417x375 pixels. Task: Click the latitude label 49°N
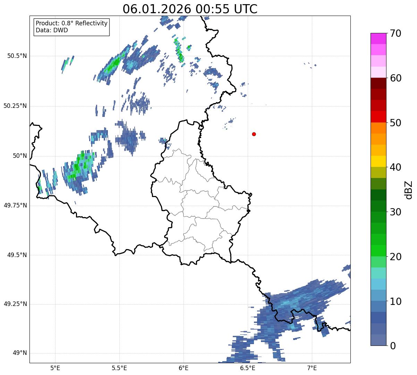[19, 353]
